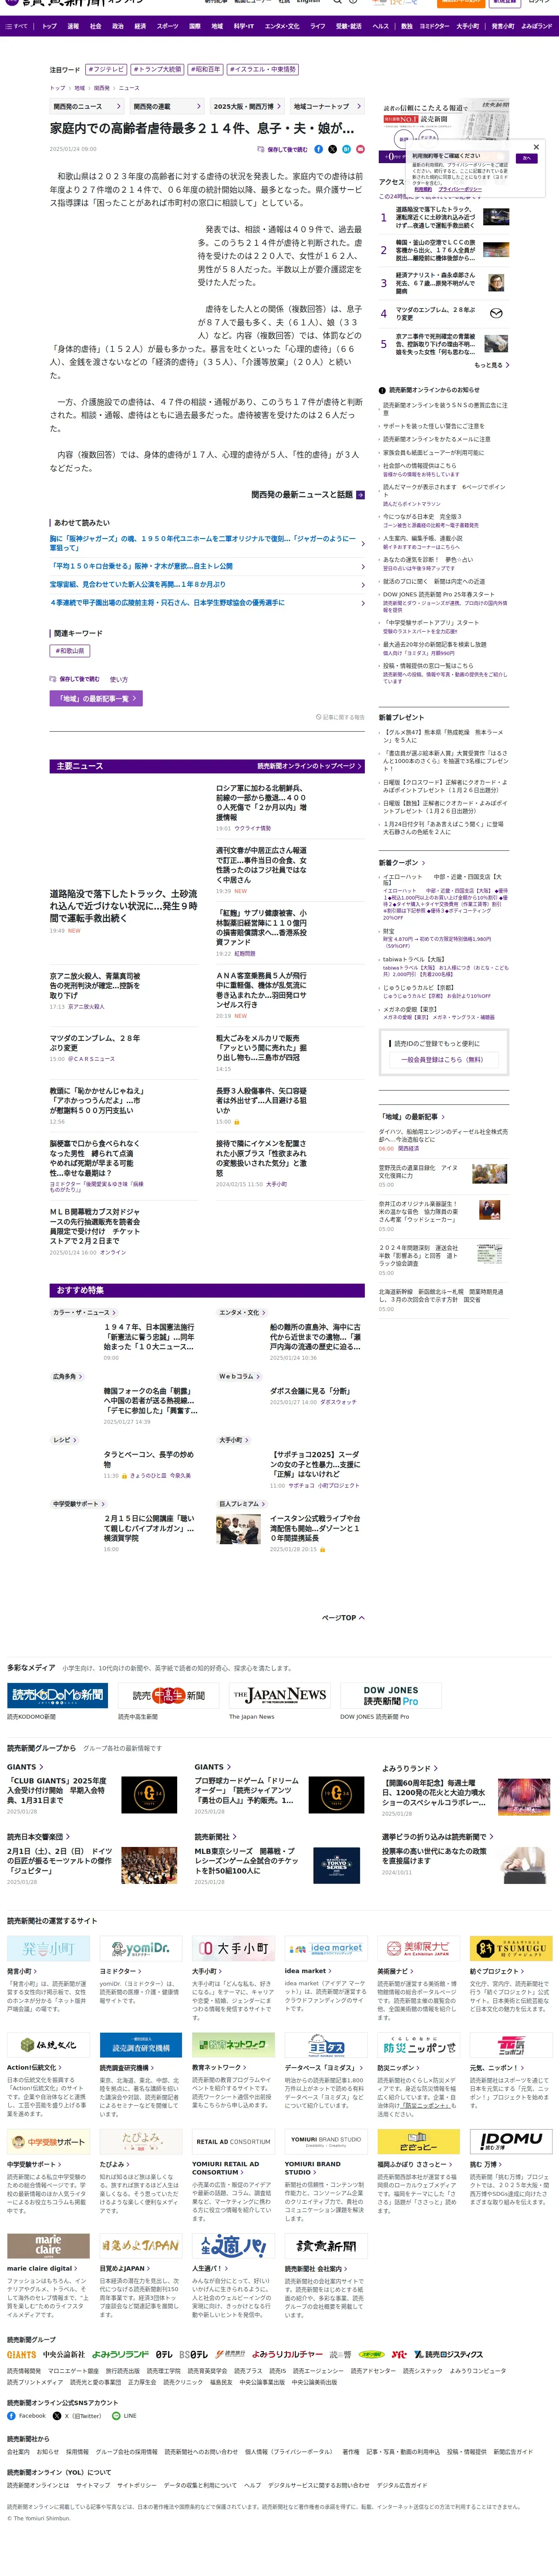
Task: Go to the エンタメ・文化 nav tab
Action: click(x=282, y=26)
